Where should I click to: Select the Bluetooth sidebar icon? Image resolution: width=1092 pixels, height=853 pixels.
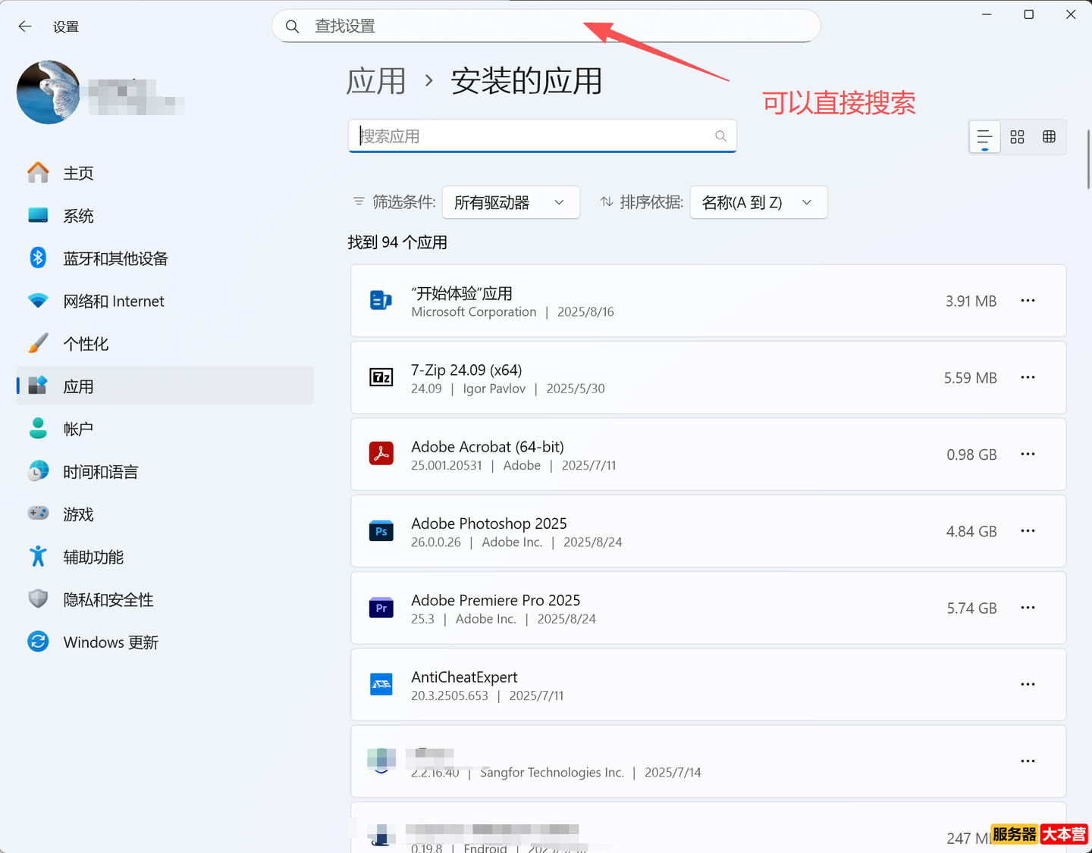(38, 258)
